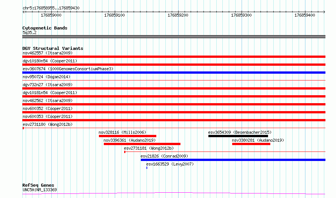336x198 pixels.
Task: Click the 176859300 ruler position label
Action: (x=241, y=15)
